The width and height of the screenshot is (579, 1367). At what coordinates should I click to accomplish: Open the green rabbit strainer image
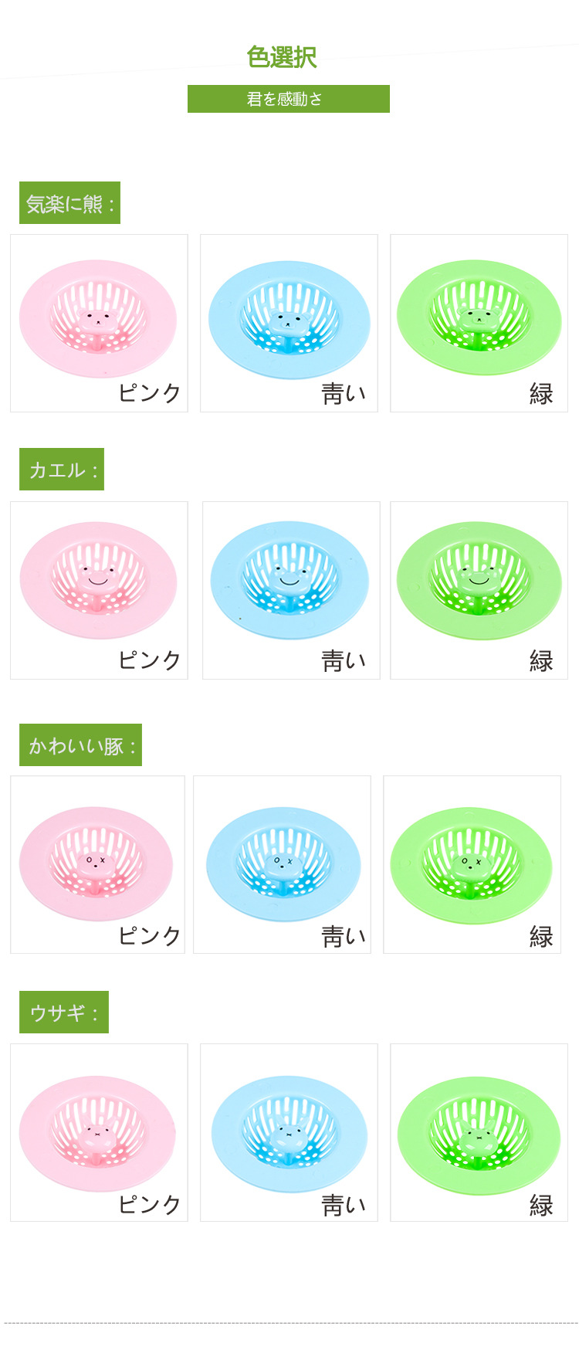479,1134
